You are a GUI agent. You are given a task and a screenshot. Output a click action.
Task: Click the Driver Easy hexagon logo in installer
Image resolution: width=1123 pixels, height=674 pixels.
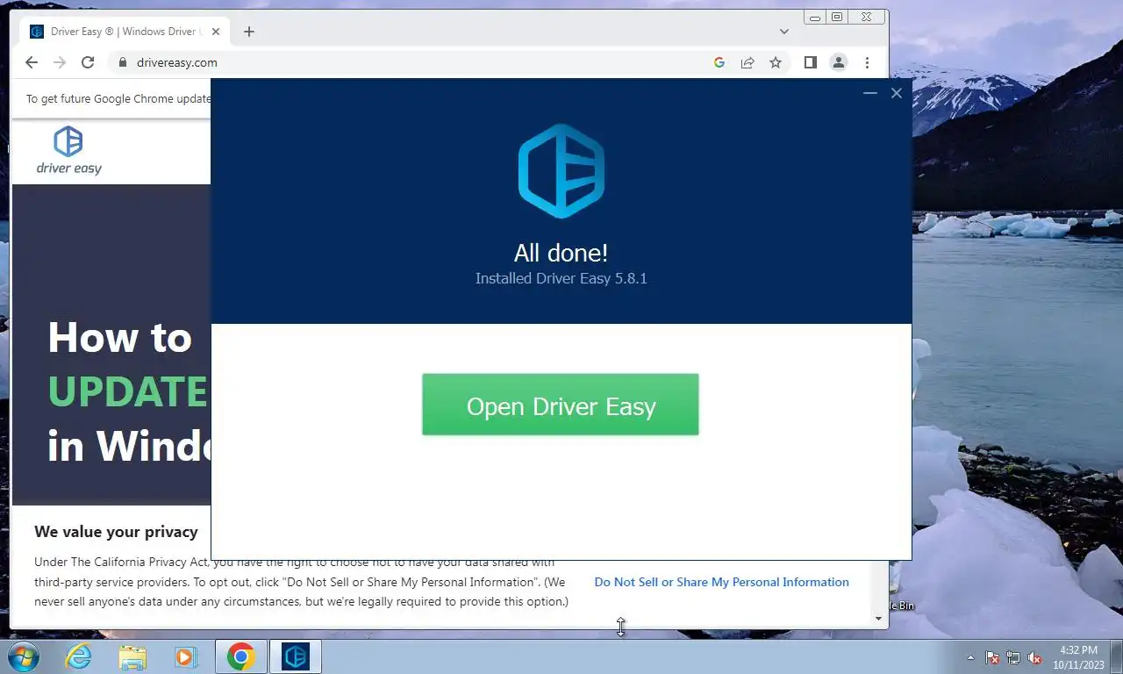[561, 171]
